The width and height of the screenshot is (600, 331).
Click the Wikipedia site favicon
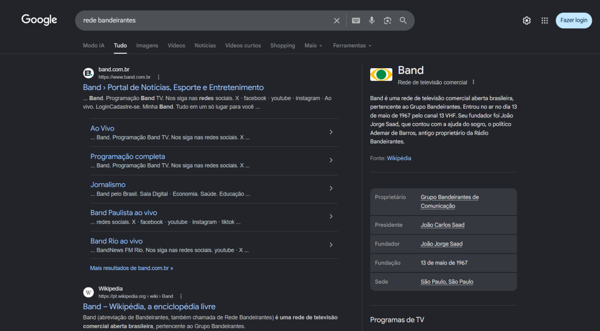(x=88, y=292)
